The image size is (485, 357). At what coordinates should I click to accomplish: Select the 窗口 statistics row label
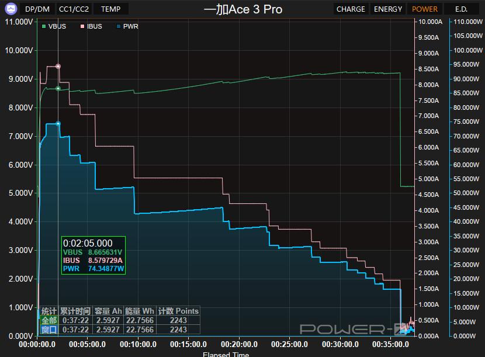coord(49,330)
